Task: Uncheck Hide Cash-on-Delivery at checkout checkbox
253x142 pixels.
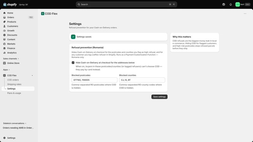Action: (73, 62)
